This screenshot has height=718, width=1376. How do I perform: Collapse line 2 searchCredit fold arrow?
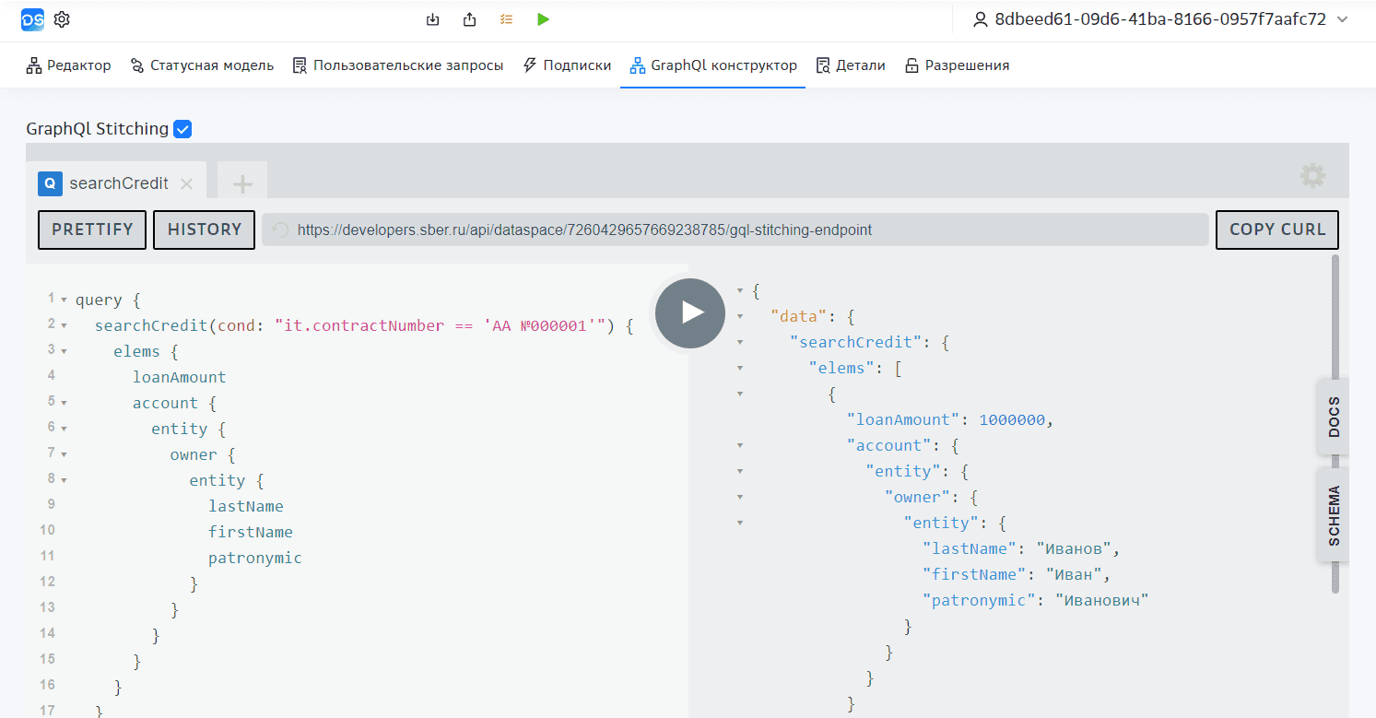(64, 326)
